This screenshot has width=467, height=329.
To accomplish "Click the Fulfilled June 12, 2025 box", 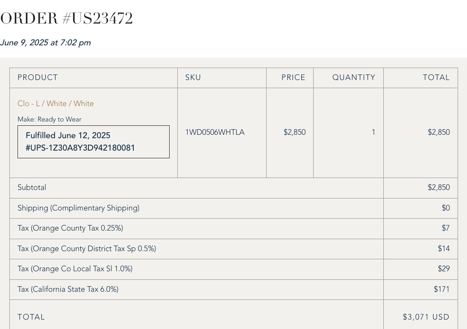I will click(x=94, y=142).
